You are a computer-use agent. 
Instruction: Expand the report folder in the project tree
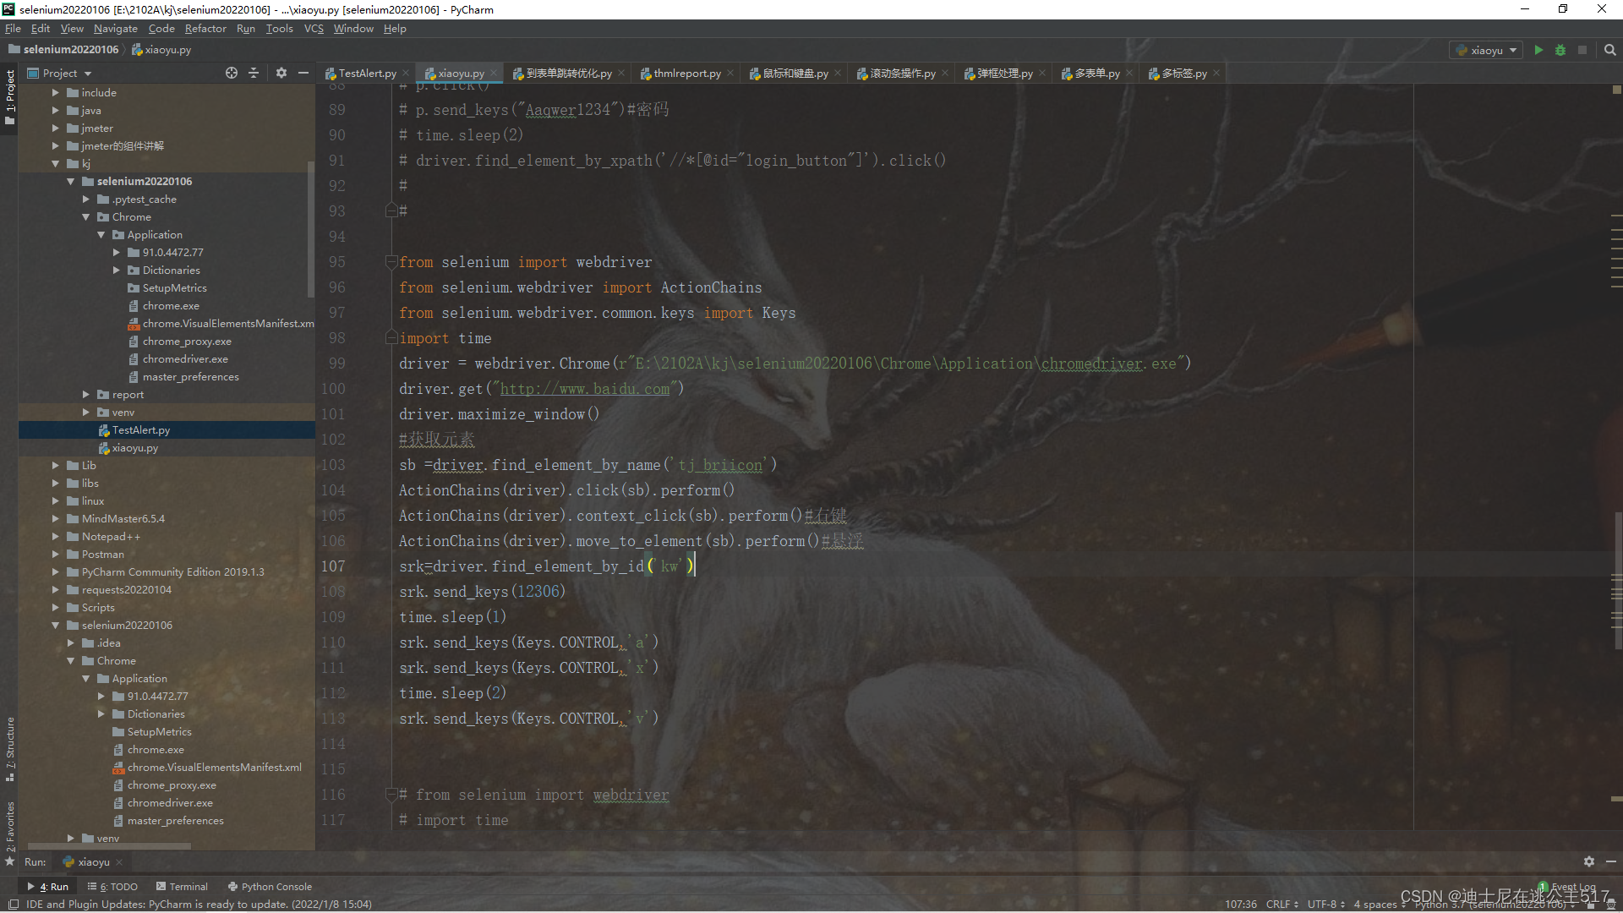pos(85,395)
